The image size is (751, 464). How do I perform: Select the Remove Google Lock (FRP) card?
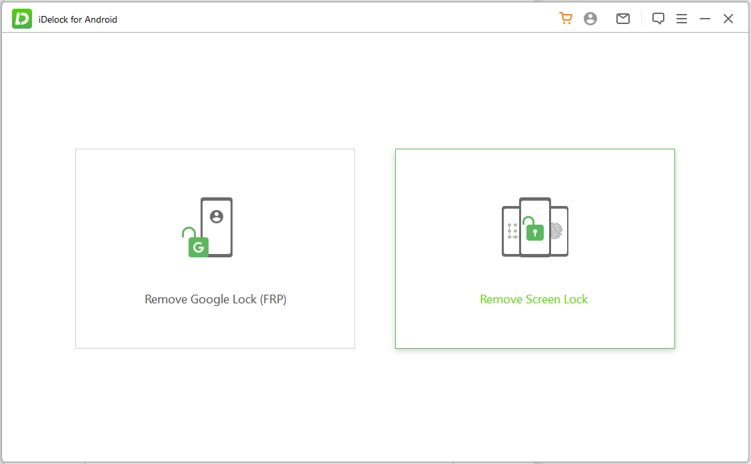[215, 248]
